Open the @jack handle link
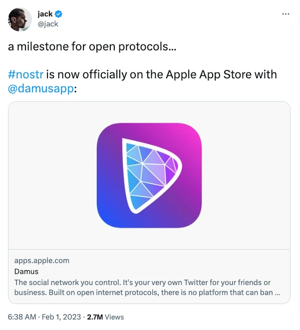 coord(48,23)
